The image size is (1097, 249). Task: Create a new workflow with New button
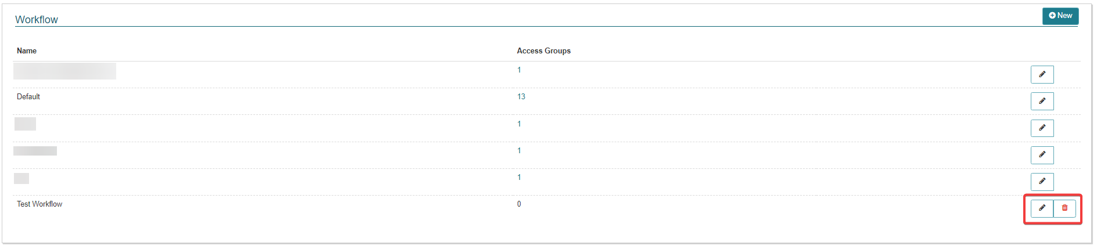1060,16
